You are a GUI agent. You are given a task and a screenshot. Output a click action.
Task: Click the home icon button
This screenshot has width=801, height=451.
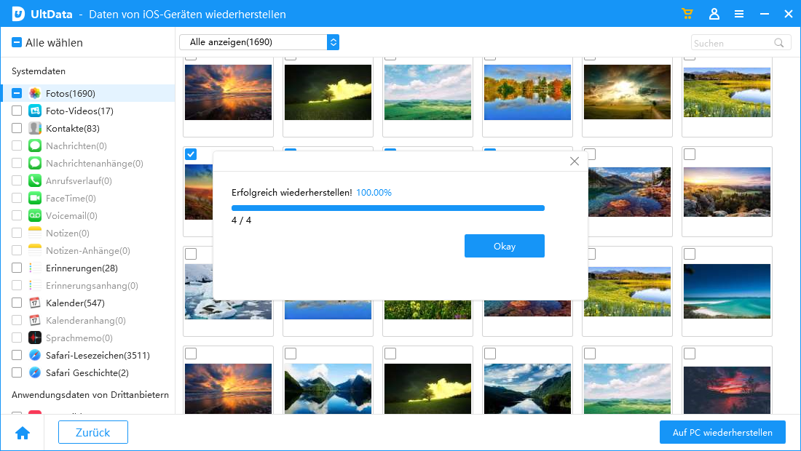pyautogui.click(x=23, y=433)
